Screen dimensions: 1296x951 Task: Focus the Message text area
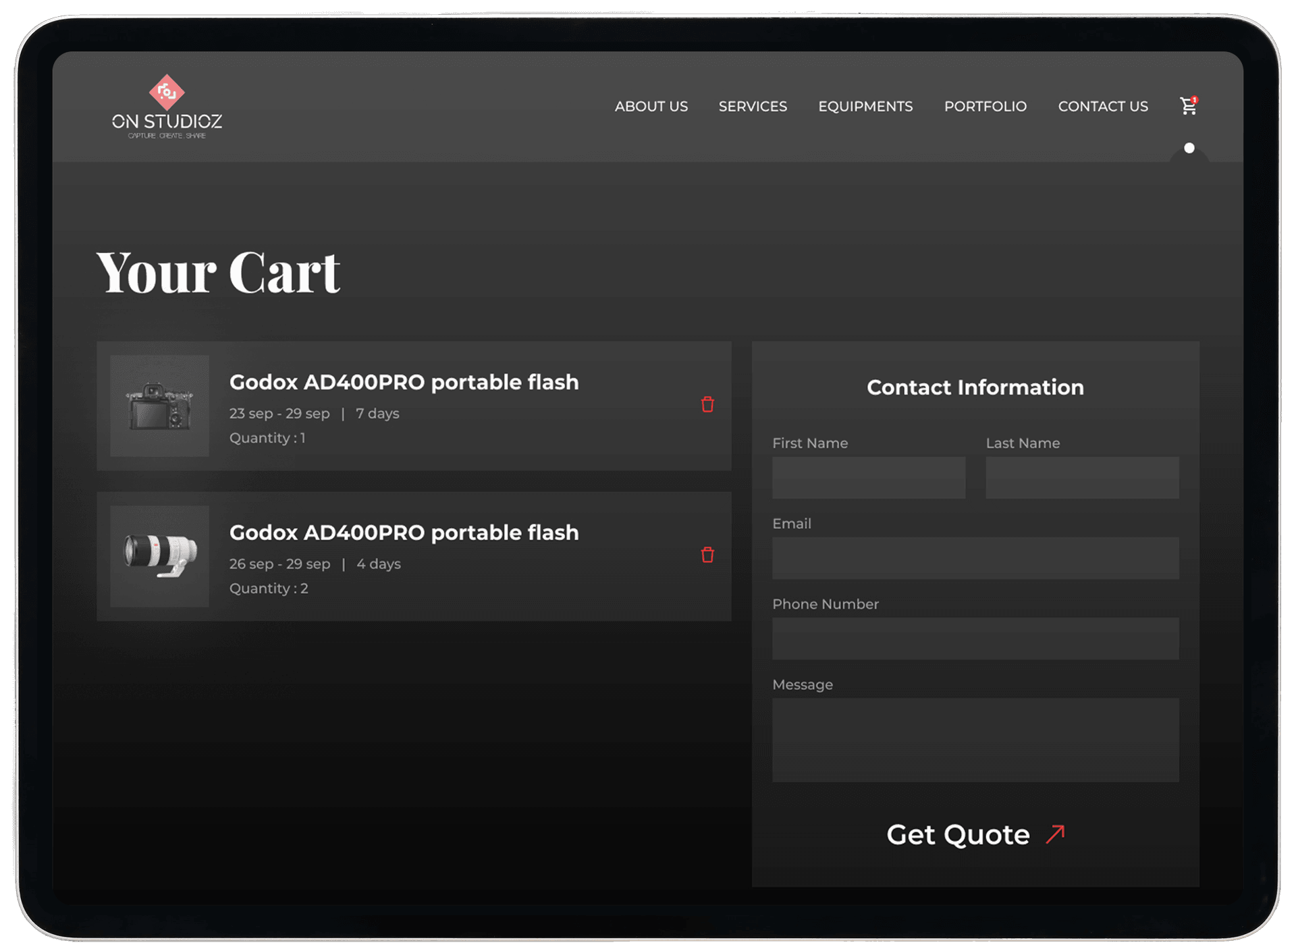(x=975, y=740)
